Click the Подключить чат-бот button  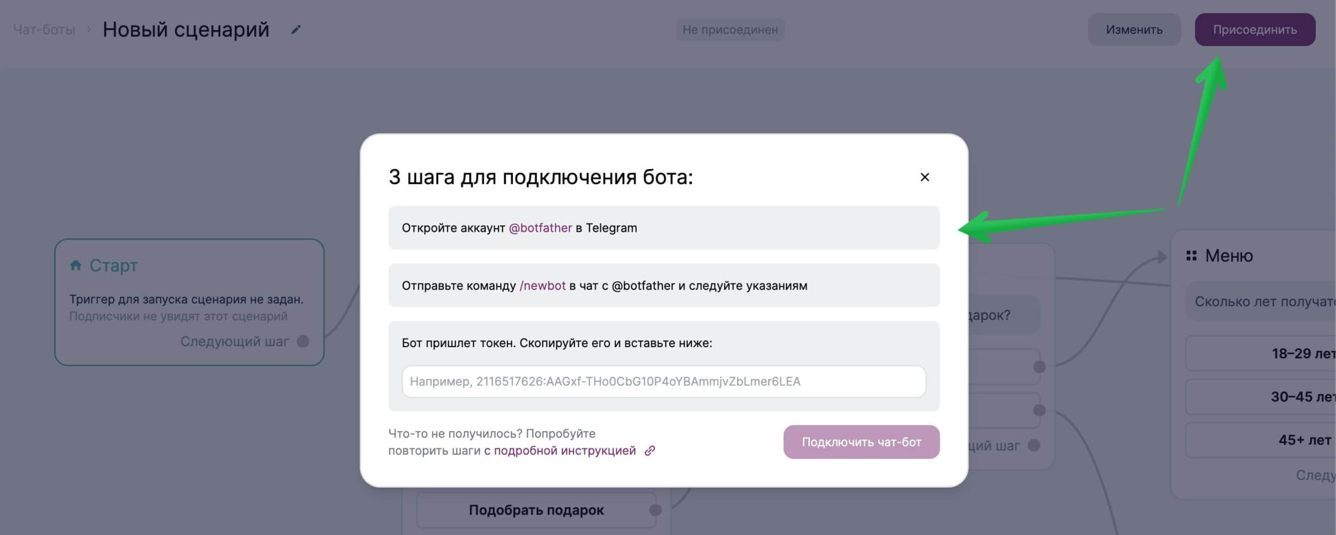coord(861,442)
